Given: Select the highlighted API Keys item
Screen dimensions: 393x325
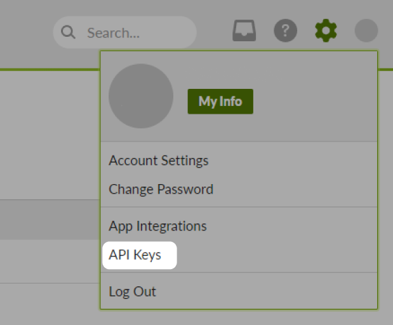Looking at the screenshot, I should [x=140, y=255].
